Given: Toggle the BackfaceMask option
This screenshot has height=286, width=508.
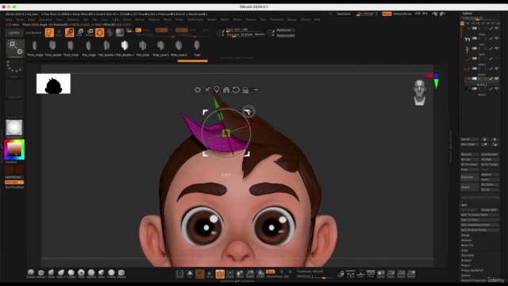Looking at the screenshot, I should pos(14,187).
